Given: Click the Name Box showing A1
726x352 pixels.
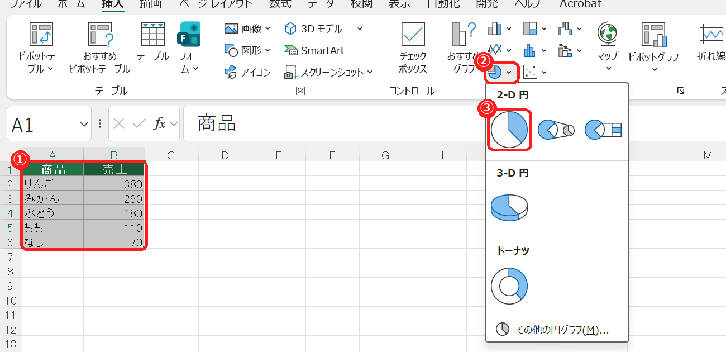Looking at the screenshot, I should pyautogui.click(x=42, y=125).
